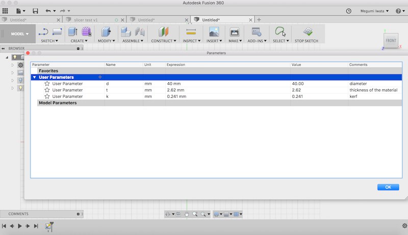The width and height of the screenshot is (408, 235).
Task: Click the Undo arrow
Action: 48,11
